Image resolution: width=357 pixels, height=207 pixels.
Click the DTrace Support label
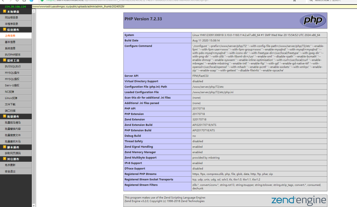[x=135, y=169]
